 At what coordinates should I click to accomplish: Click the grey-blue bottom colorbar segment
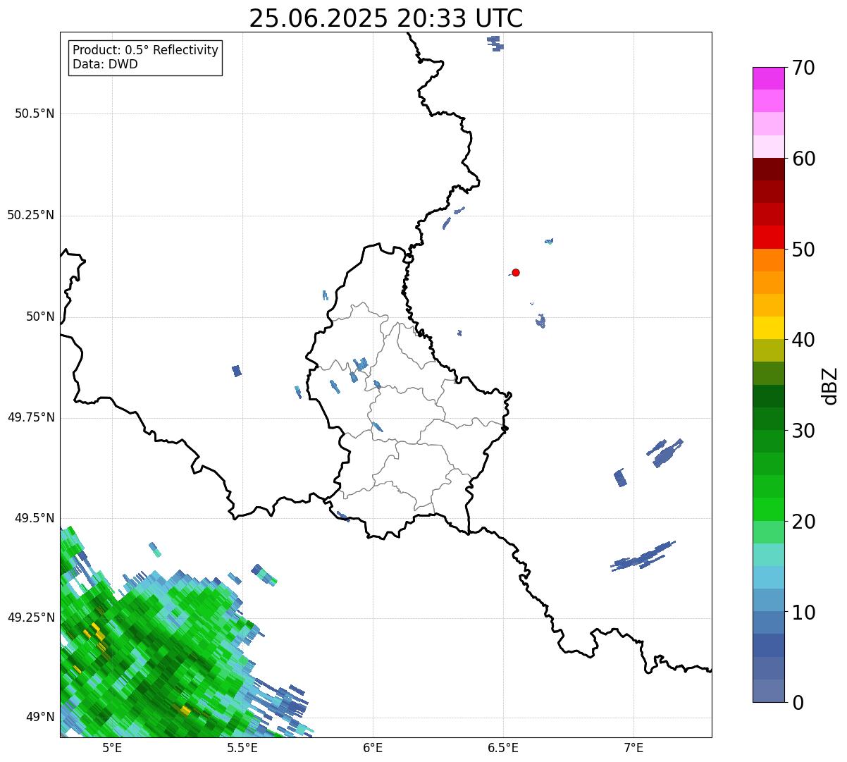768,691
